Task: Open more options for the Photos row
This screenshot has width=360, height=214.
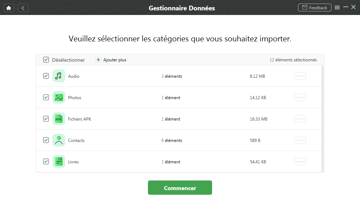Action: point(300,97)
